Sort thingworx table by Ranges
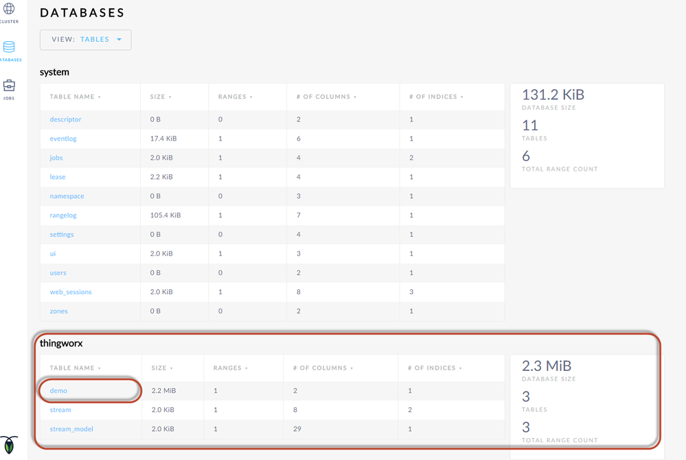This screenshot has height=460, width=686. click(230, 368)
